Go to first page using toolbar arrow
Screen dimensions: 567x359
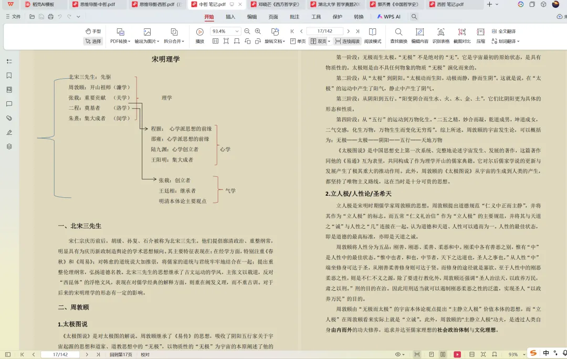point(292,31)
